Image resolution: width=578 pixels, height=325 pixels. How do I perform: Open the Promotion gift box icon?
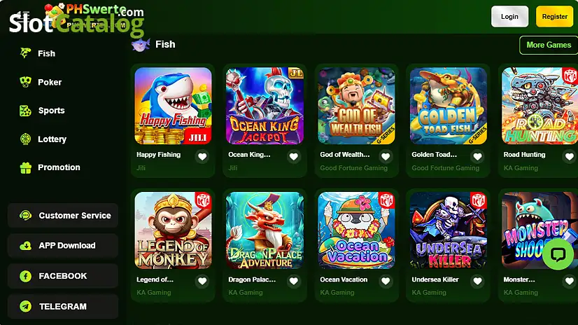[x=25, y=167]
